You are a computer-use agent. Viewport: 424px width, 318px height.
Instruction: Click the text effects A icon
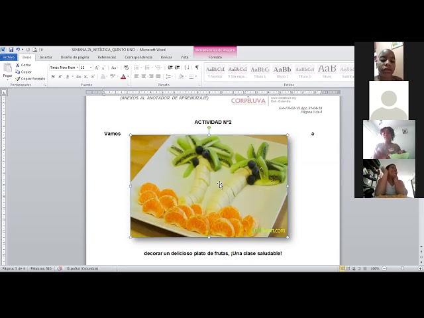(x=103, y=77)
